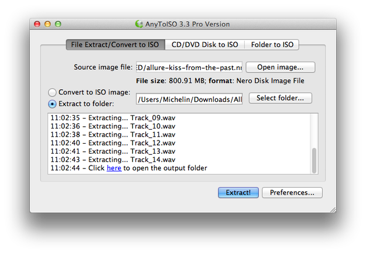
Task: Click the source image file path field
Action: [189, 67]
